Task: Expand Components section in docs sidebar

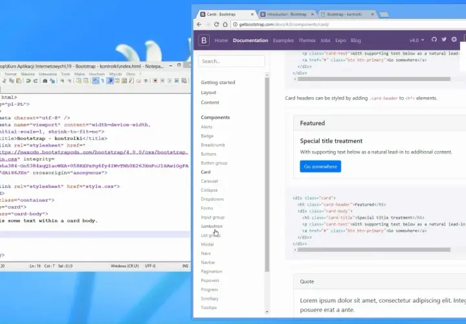Action: point(215,117)
